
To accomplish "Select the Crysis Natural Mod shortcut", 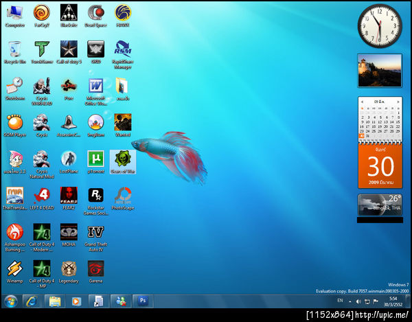I will point(41,164).
